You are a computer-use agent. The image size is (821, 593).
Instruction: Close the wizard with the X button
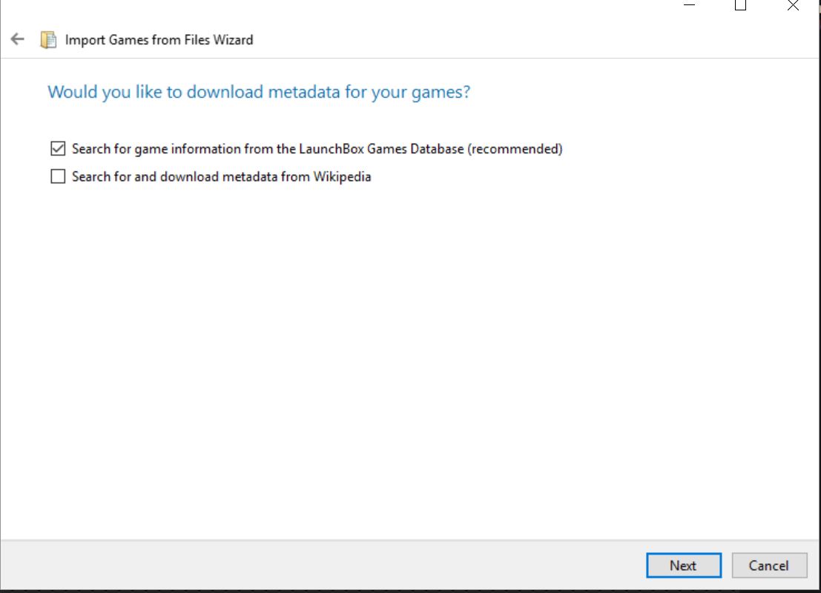(792, 6)
